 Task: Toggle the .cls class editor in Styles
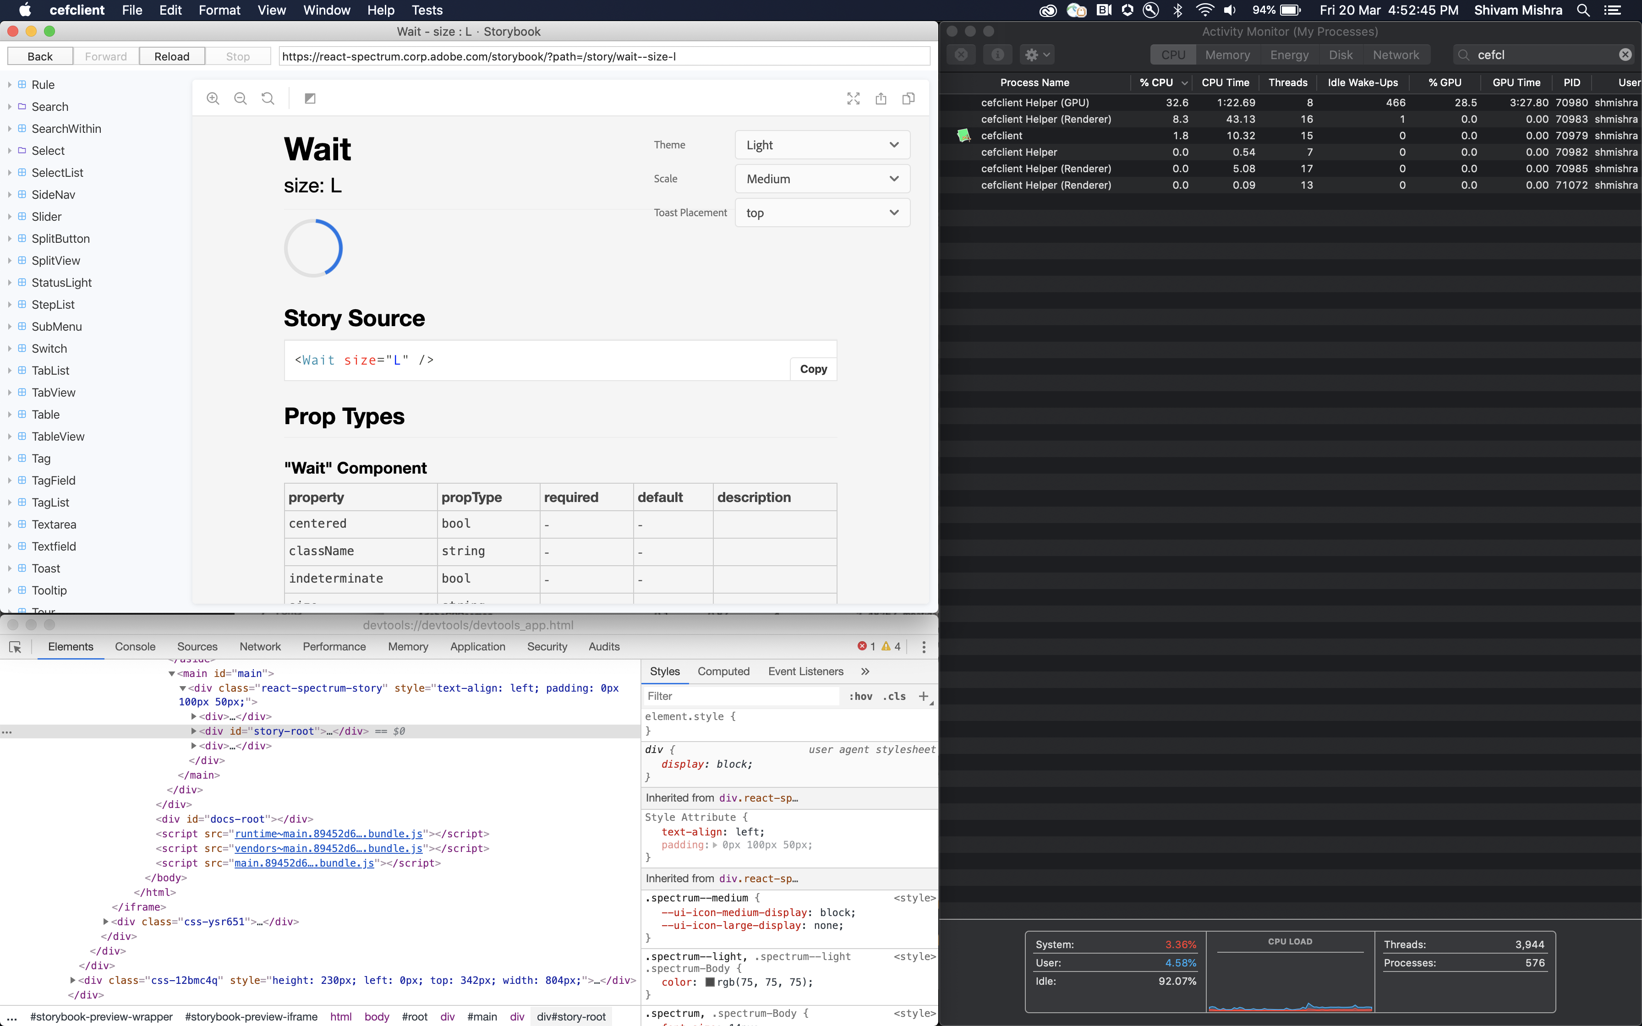point(893,696)
